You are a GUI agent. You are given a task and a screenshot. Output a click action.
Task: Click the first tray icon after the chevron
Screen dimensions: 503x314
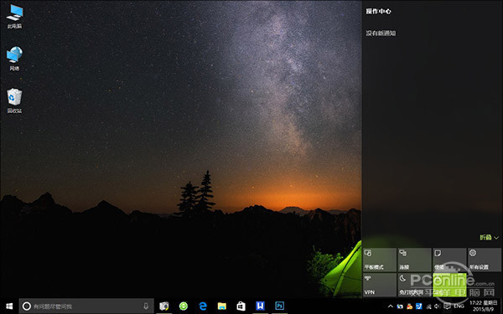(x=400, y=306)
